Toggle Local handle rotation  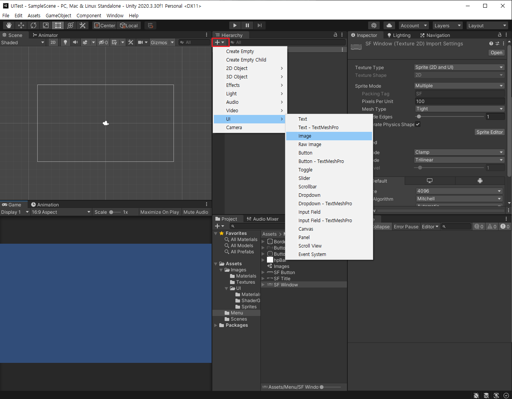coord(129,25)
